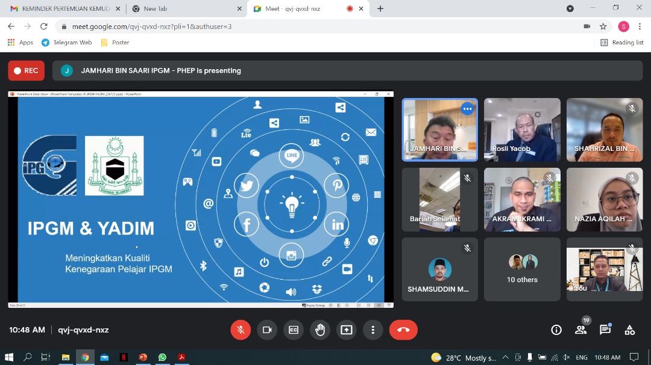
Task: Open PowerPoint from taskbar
Action: pyautogui.click(x=143, y=357)
